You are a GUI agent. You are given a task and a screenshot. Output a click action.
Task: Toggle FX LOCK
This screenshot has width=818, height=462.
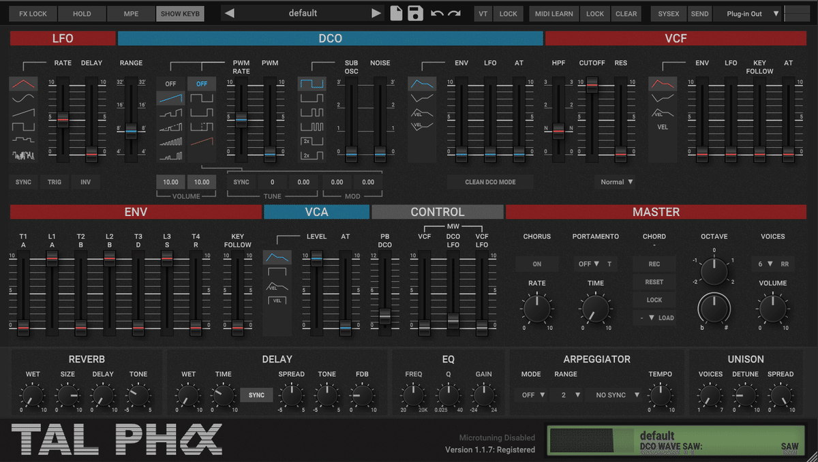pyautogui.click(x=33, y=14)
